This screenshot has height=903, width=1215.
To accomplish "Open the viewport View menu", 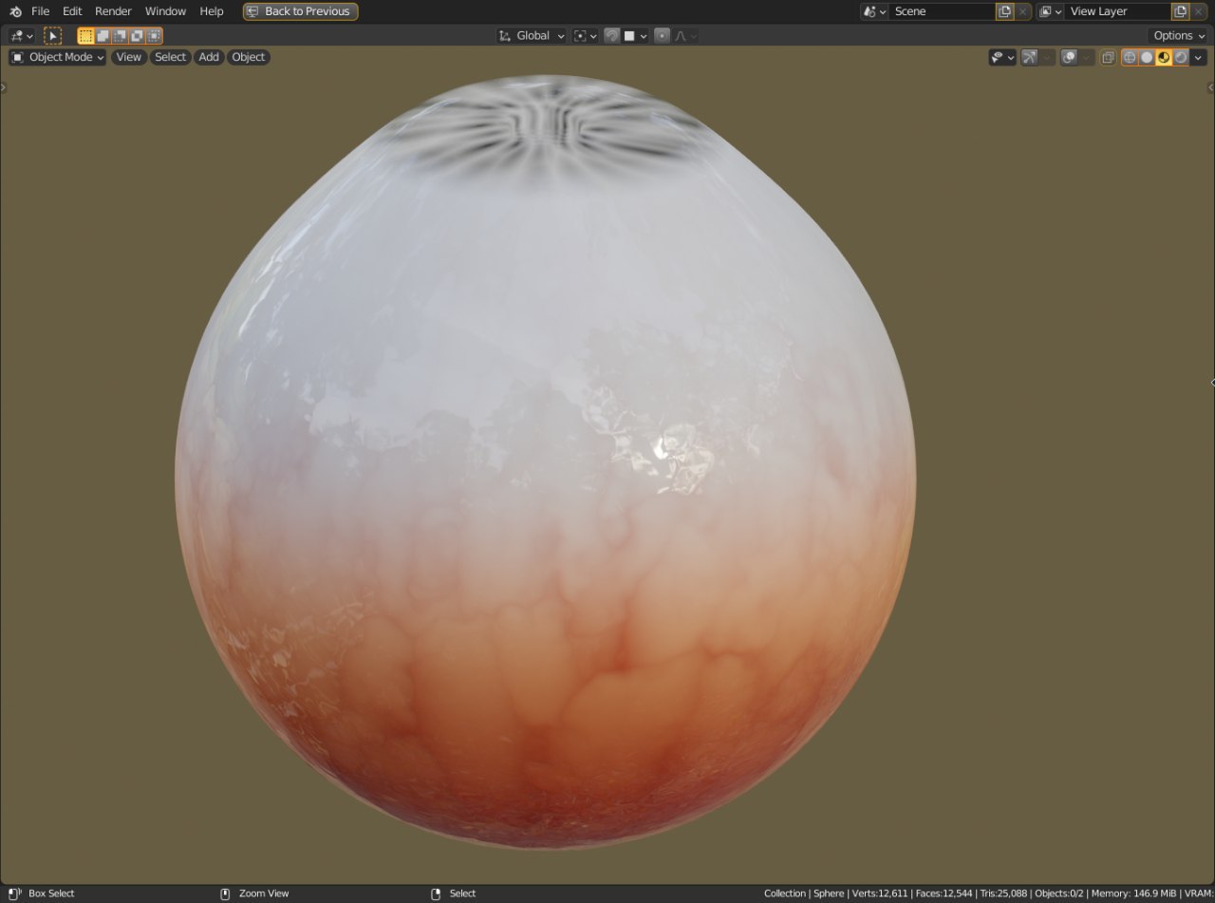I will [x=128, y=57].
